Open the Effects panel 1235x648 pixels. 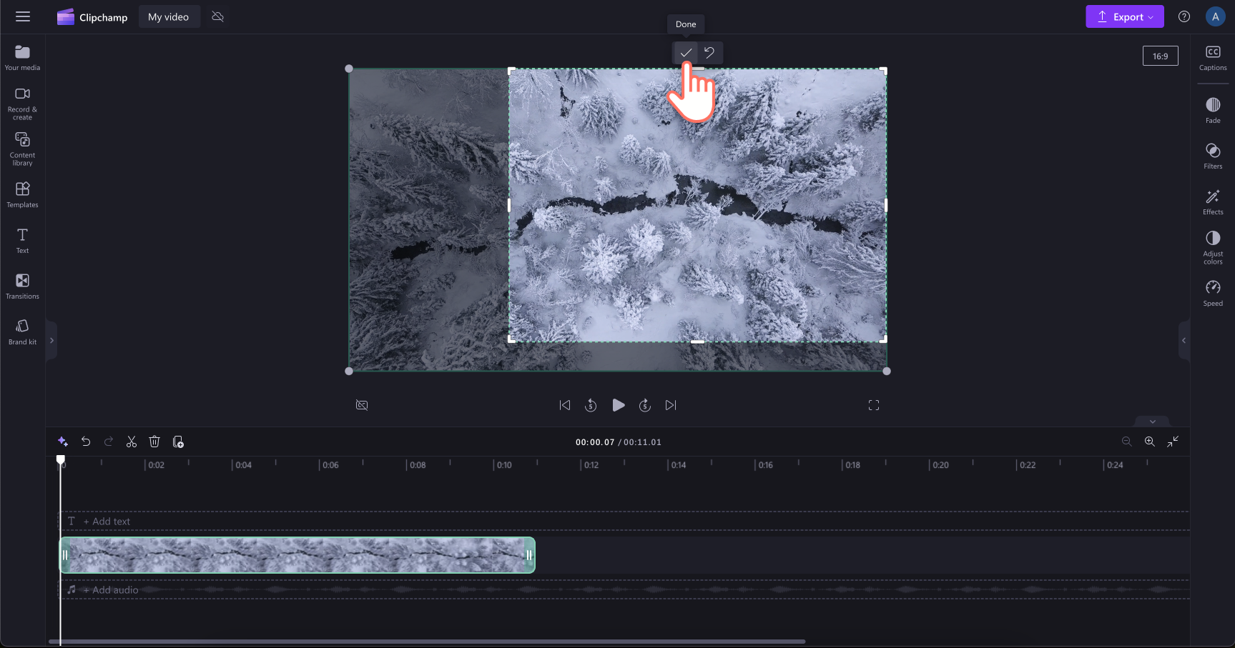1213,202
